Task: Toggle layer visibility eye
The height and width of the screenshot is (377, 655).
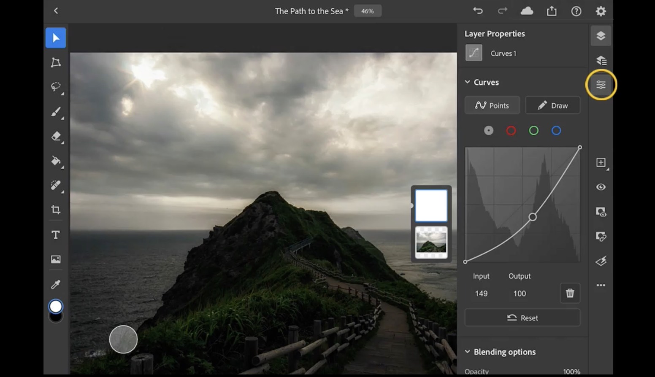Action: tap(601, 187)
